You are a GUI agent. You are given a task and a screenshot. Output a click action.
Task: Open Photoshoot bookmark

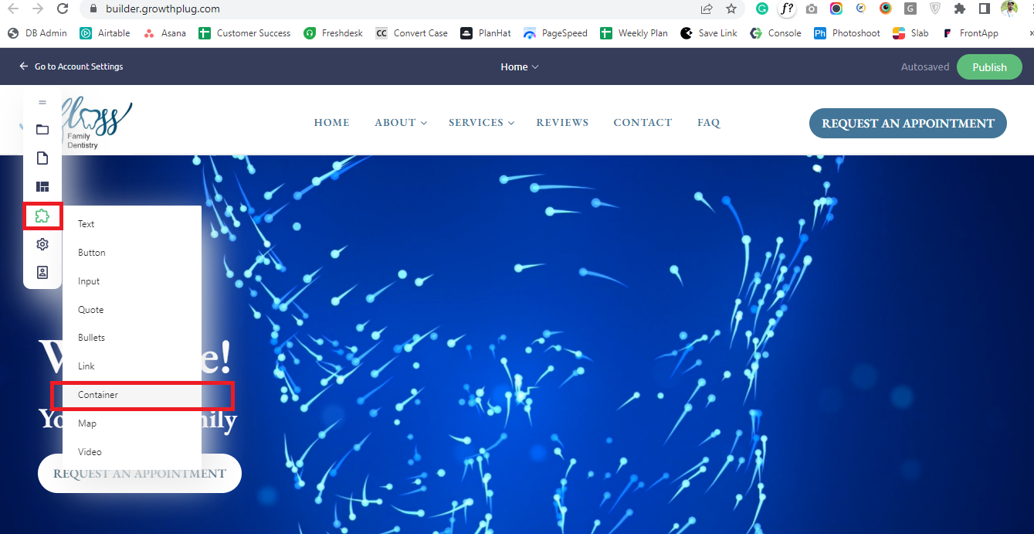847,33
